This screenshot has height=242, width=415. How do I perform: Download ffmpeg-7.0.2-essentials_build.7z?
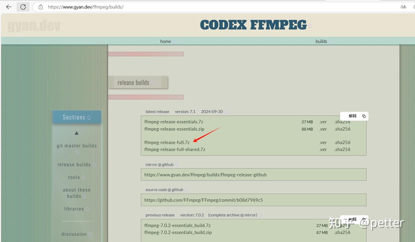click(178, 226)
